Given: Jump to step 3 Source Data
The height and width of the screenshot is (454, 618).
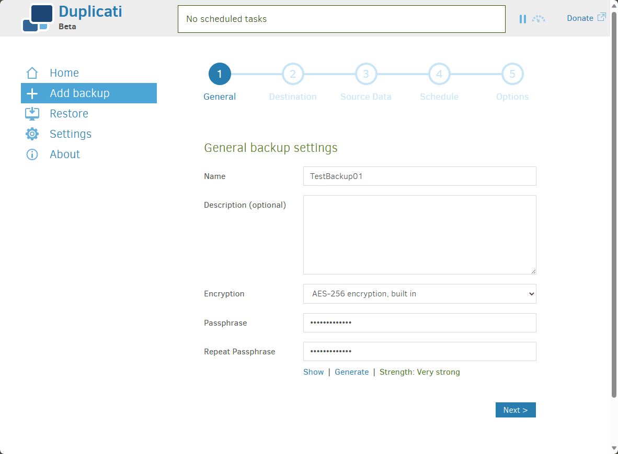Looking at the screenshot, I should click(366, 74).
